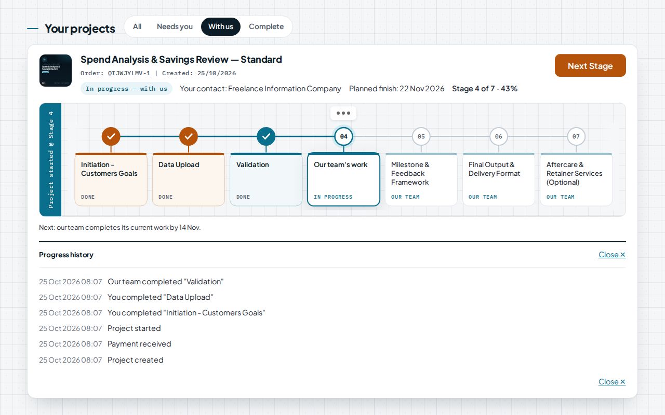Viewport: 665px width, 415px height.
Task: Click the Progress history heading
Action: [66, 255]
